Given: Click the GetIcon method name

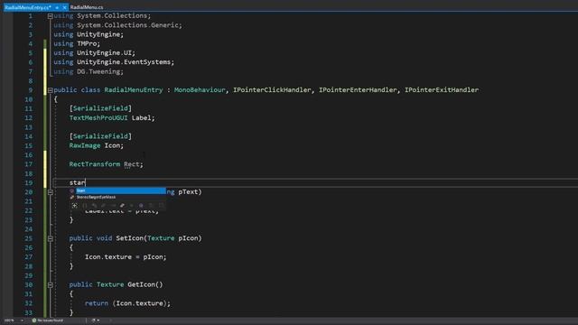Looking at the screenshot, I should (141, 284).
